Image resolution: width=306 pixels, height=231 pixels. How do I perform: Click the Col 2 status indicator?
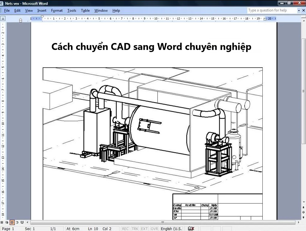click(107, 229)
